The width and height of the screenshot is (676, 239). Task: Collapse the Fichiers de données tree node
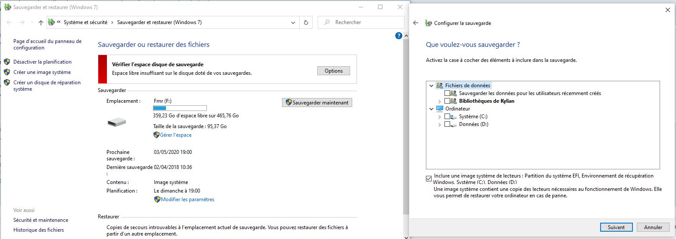pos(431,86)
